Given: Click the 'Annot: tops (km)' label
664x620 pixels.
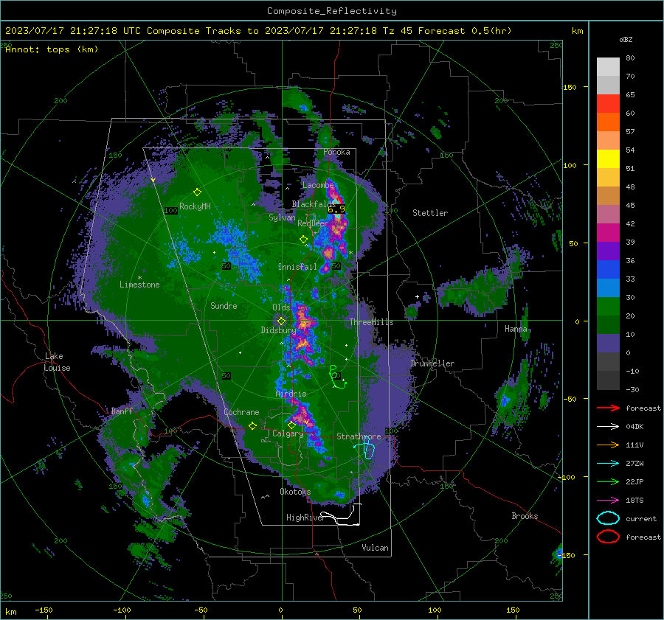Looking at the screenshot, I should [52, 49].
